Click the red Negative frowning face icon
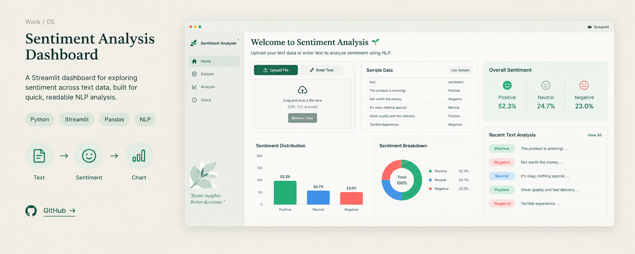This screenshot has height=254, width=635. point(584,85)
